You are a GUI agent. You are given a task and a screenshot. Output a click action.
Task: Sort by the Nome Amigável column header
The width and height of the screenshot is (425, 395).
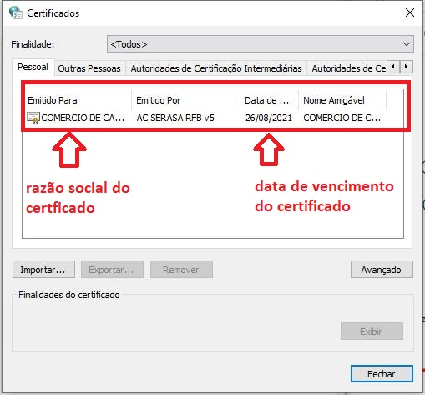point(342,100)
